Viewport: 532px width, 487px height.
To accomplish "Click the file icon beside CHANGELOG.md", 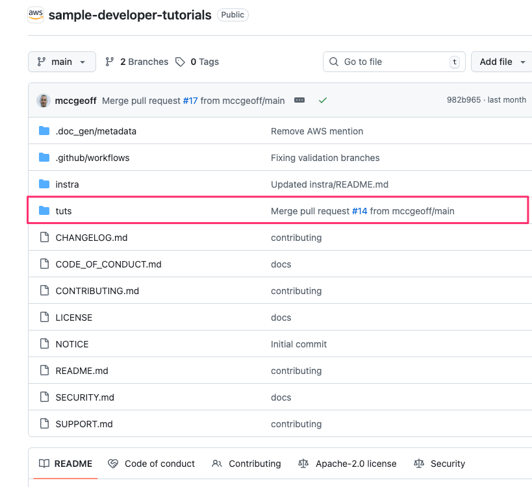I will pyautogui.click(x=44, y=237).
